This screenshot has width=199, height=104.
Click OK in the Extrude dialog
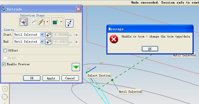click(x=32, y=78)
